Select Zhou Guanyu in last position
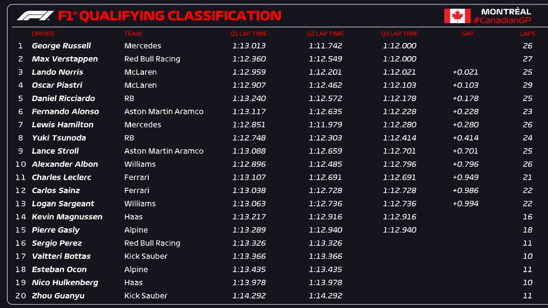Screen dimensions: 548x308 pos(58,296)
